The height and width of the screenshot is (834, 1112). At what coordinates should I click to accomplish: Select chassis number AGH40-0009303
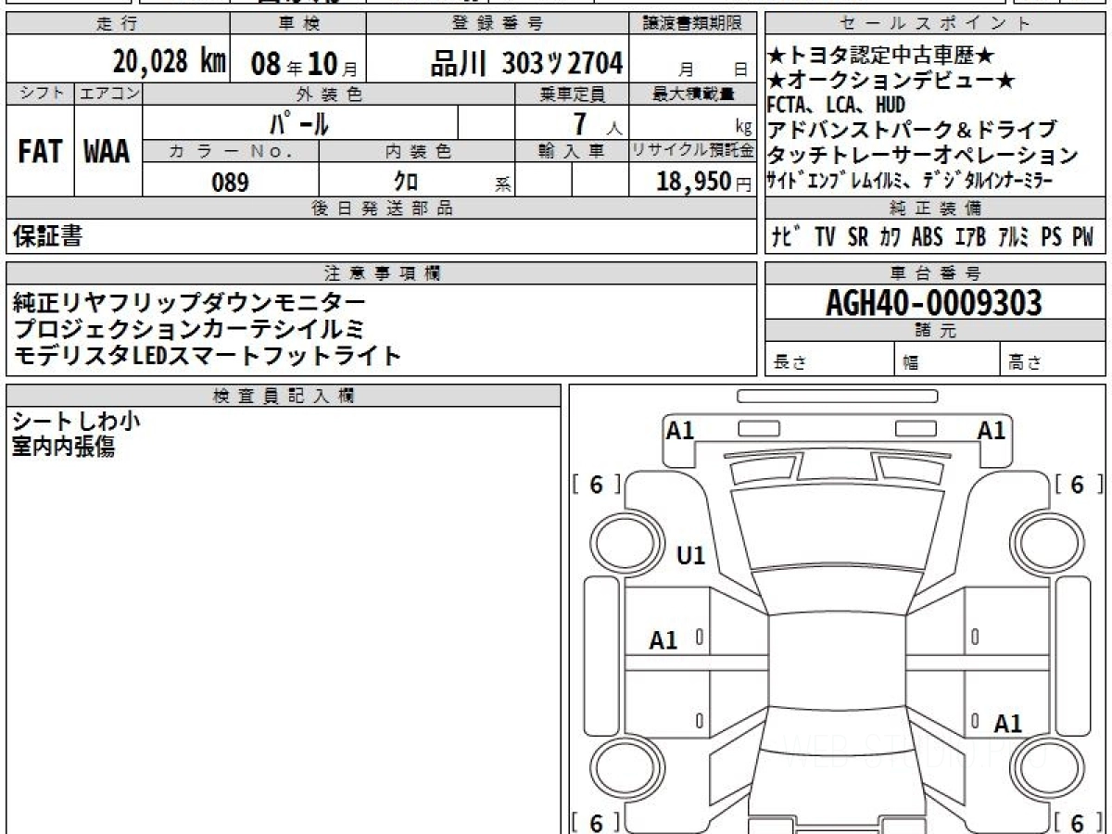933,302
